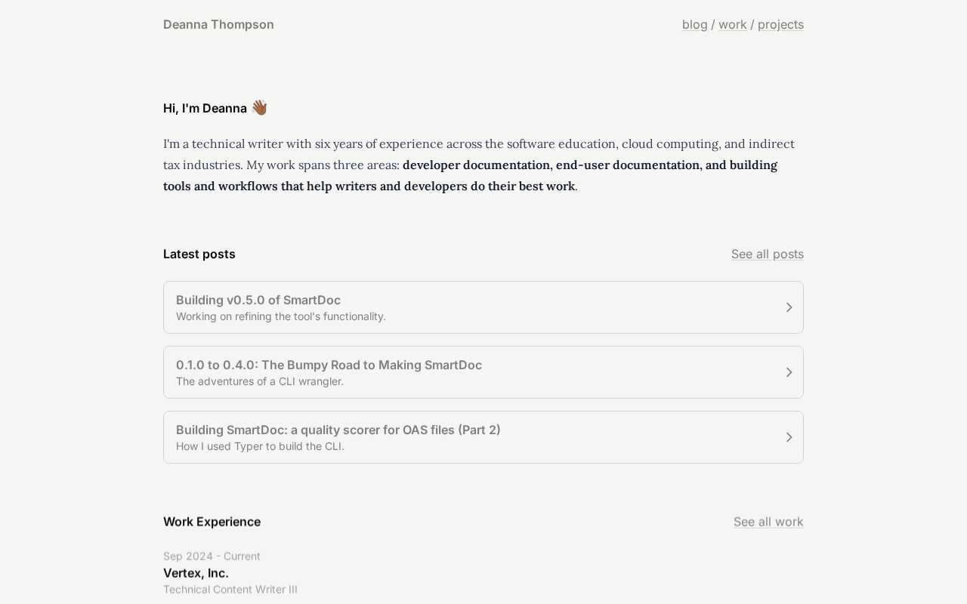Open the blog navigation link

coord(694,24)
